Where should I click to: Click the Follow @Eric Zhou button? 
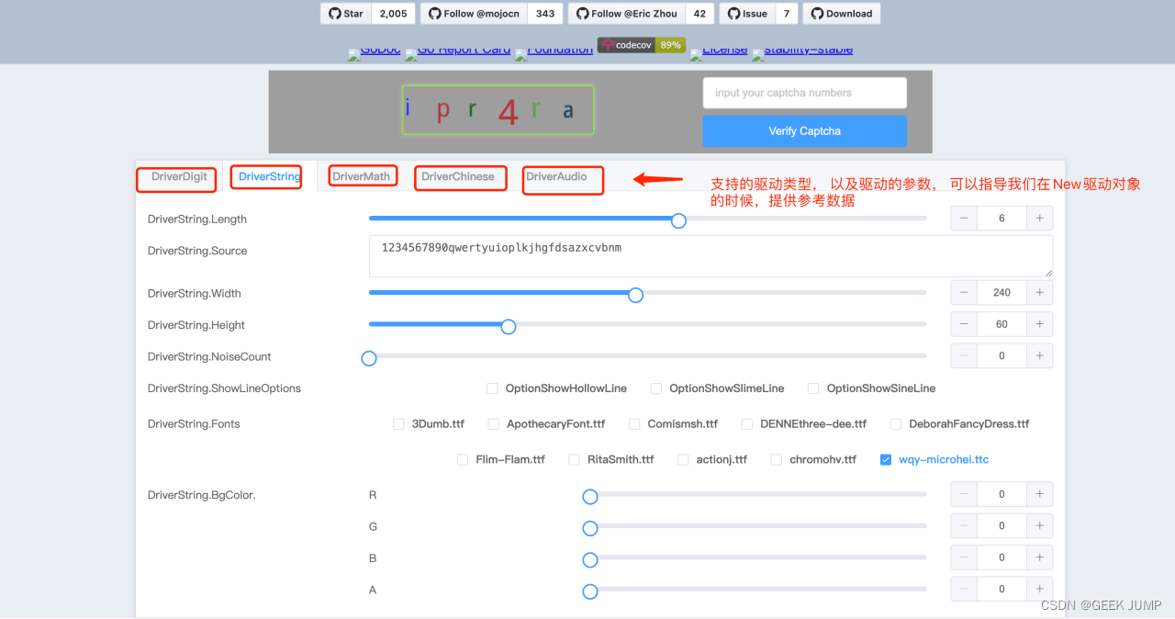point(626,14)
